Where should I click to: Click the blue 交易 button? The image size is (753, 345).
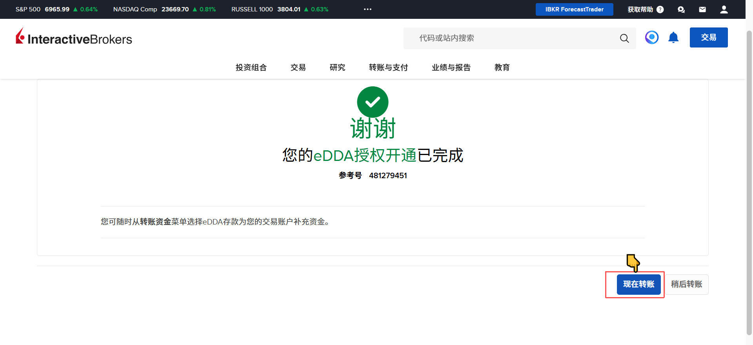coord(708,37)
